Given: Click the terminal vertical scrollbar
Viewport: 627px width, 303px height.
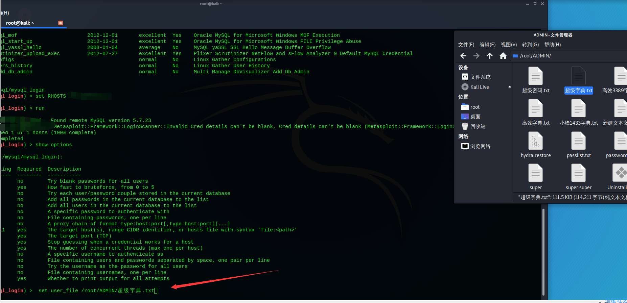Looking at the screenshot, I should pos(543,252).
